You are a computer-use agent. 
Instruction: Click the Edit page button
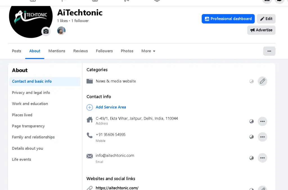tap(266, 19)
